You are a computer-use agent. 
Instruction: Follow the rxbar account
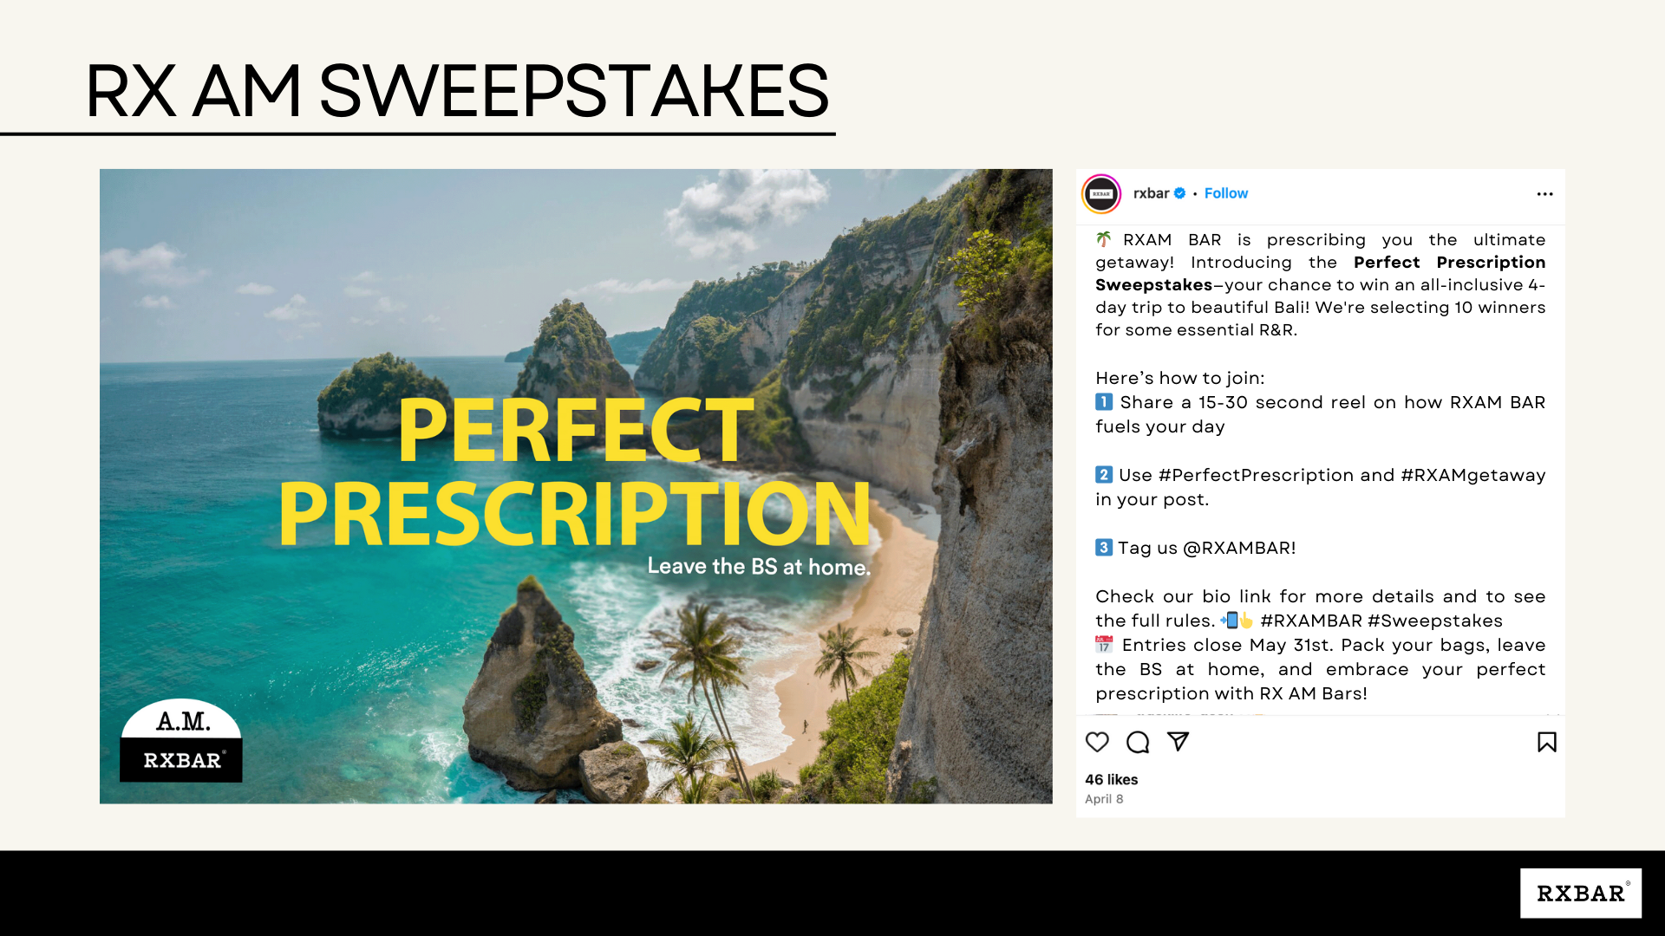1225,193
